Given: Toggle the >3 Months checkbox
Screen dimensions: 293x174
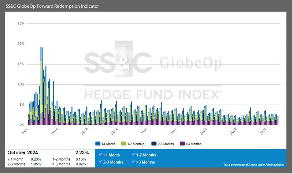Looking at the screenshot, I should click(x=133, y=162).
